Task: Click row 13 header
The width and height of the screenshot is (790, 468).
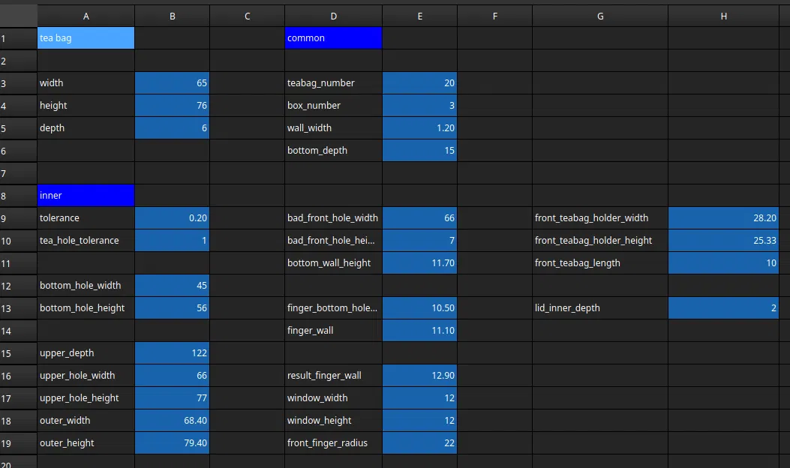Action: click(x=18, y=308)
